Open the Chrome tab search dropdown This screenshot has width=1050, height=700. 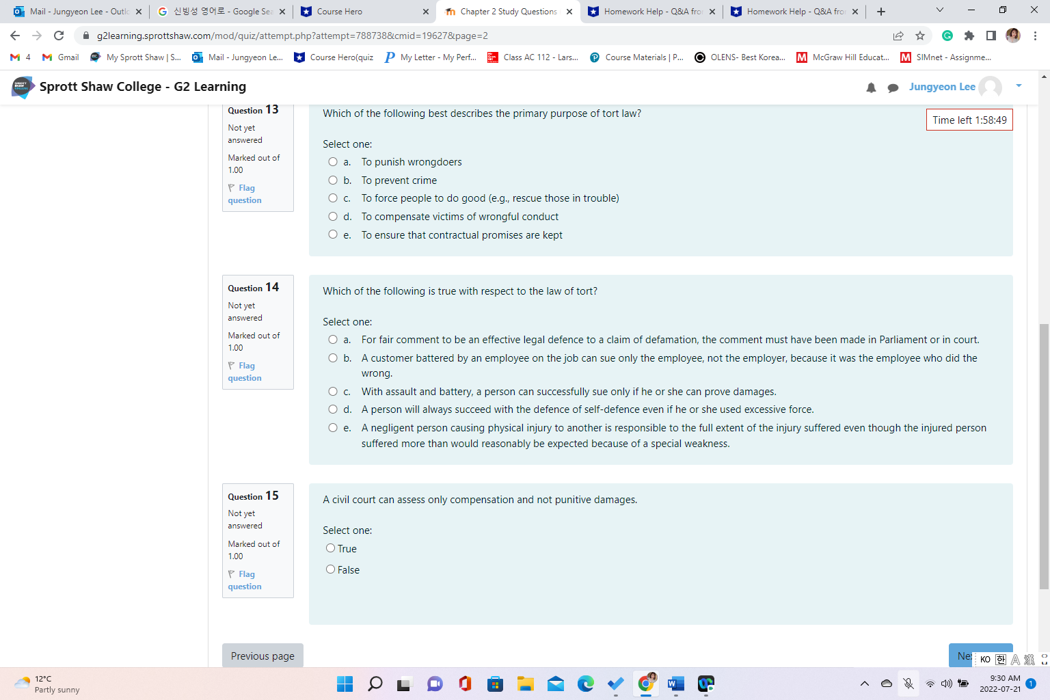tap(940, 11)
